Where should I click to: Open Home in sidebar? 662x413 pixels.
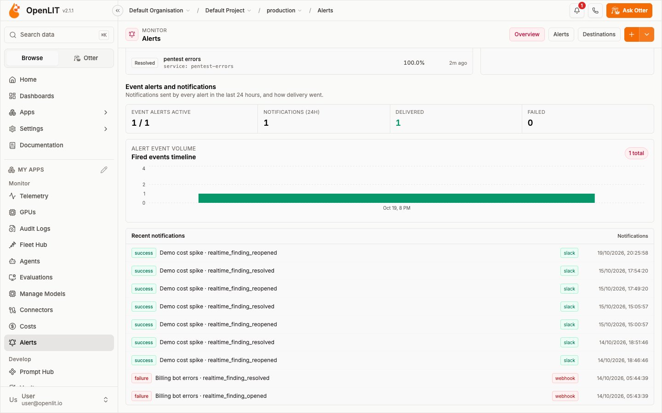click(59, 79)
